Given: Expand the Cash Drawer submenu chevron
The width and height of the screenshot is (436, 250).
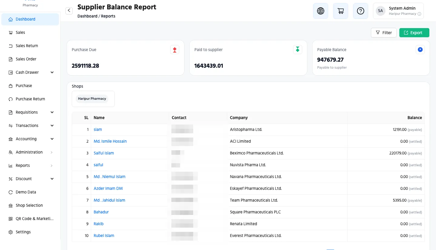Looking at the screenshot, I should [x=52, y=73].
